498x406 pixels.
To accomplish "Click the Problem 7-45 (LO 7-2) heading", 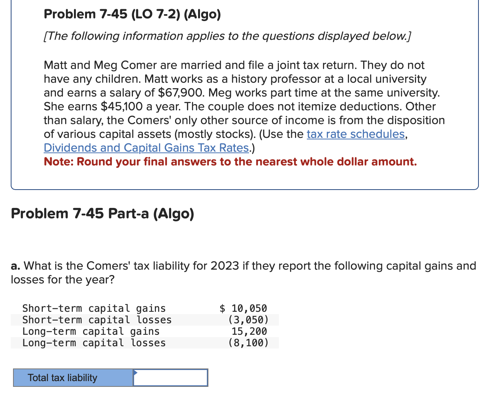I will point(132,14).
